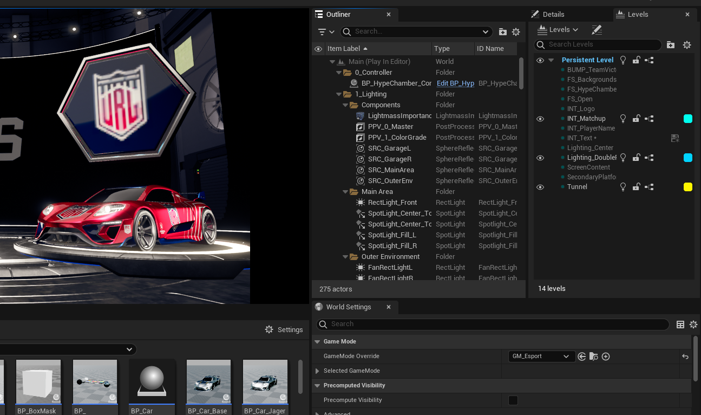Click the BP_HypeChamber controller actor icon
The height and width of the screenshot is (415, 701).
[354, 83]
